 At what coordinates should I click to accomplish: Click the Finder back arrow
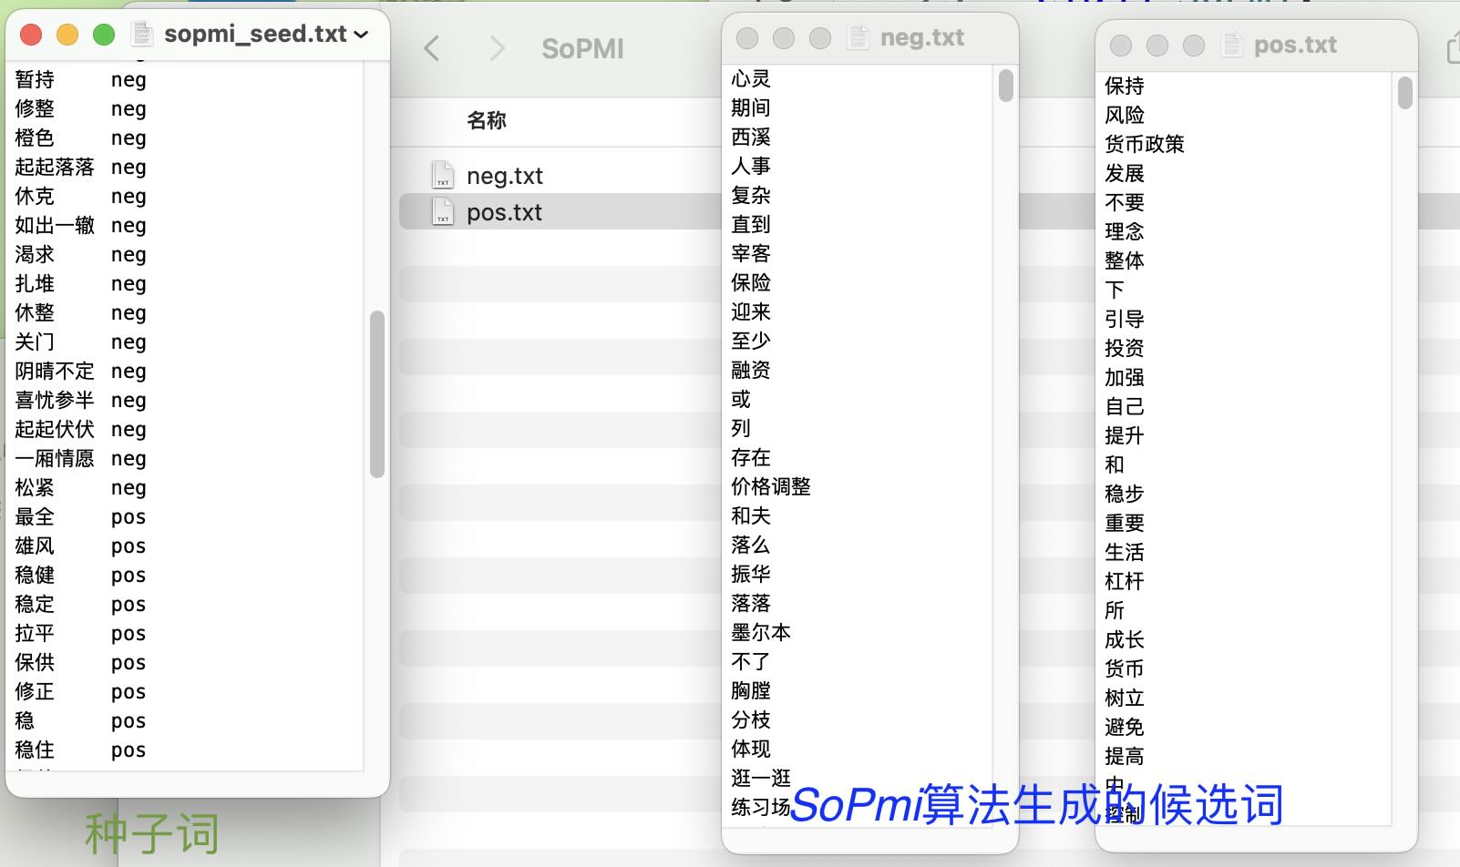tap(432, 48)
